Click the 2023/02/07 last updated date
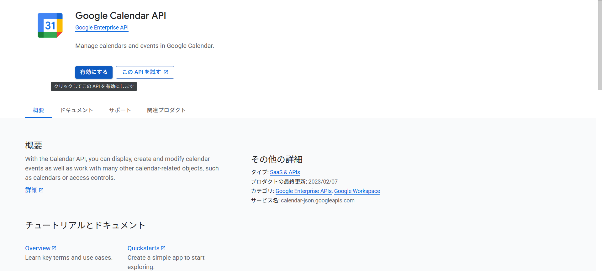 (323, 182)
